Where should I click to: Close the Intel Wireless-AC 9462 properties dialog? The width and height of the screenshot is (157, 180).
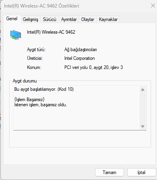153,6
